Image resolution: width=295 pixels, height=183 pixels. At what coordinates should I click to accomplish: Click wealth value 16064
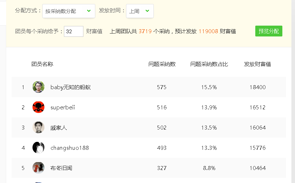[257, 128]
